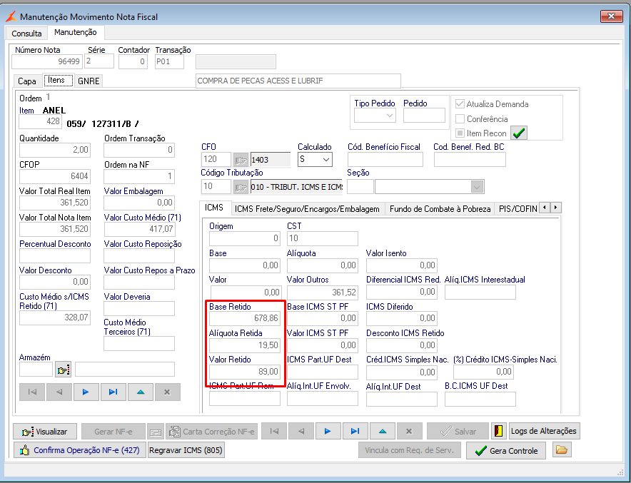Toggle the Atualiza Demanda checkbox
The image size is (631, 483).
coord(460,103)
